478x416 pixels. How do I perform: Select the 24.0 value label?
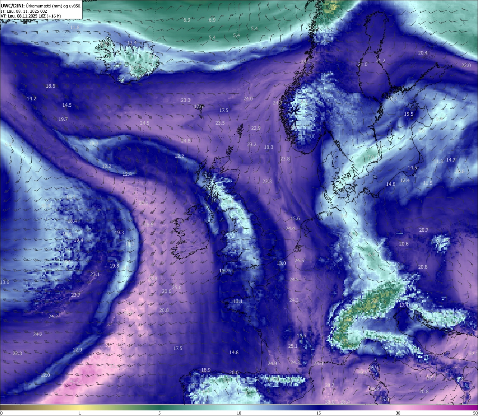(248, 99)
